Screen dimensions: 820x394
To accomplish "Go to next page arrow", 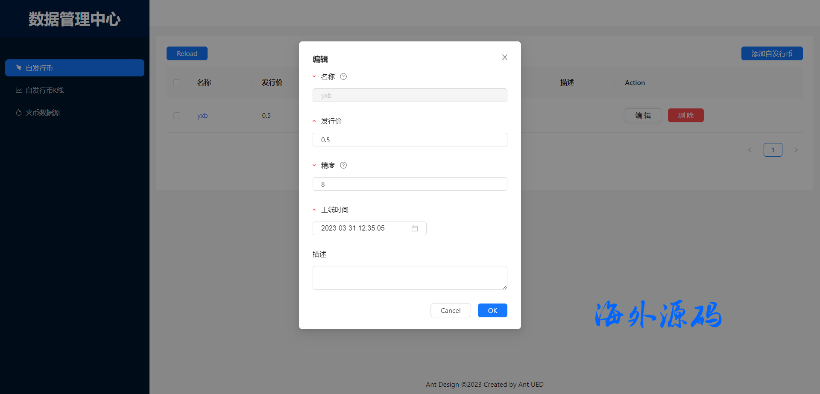I will [x=796, y=150].
